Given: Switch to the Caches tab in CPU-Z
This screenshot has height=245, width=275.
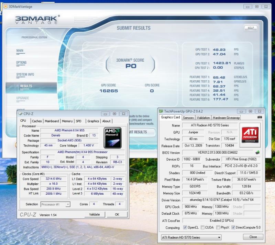Looking at the screenshot, I should 37,121.
